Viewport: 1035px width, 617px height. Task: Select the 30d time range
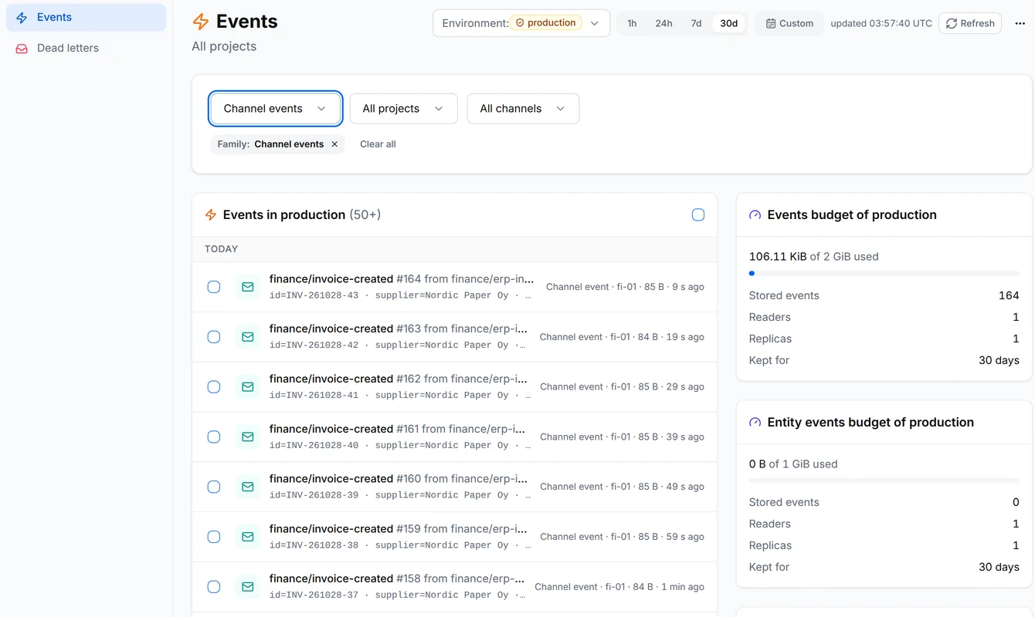pos(728,23)
